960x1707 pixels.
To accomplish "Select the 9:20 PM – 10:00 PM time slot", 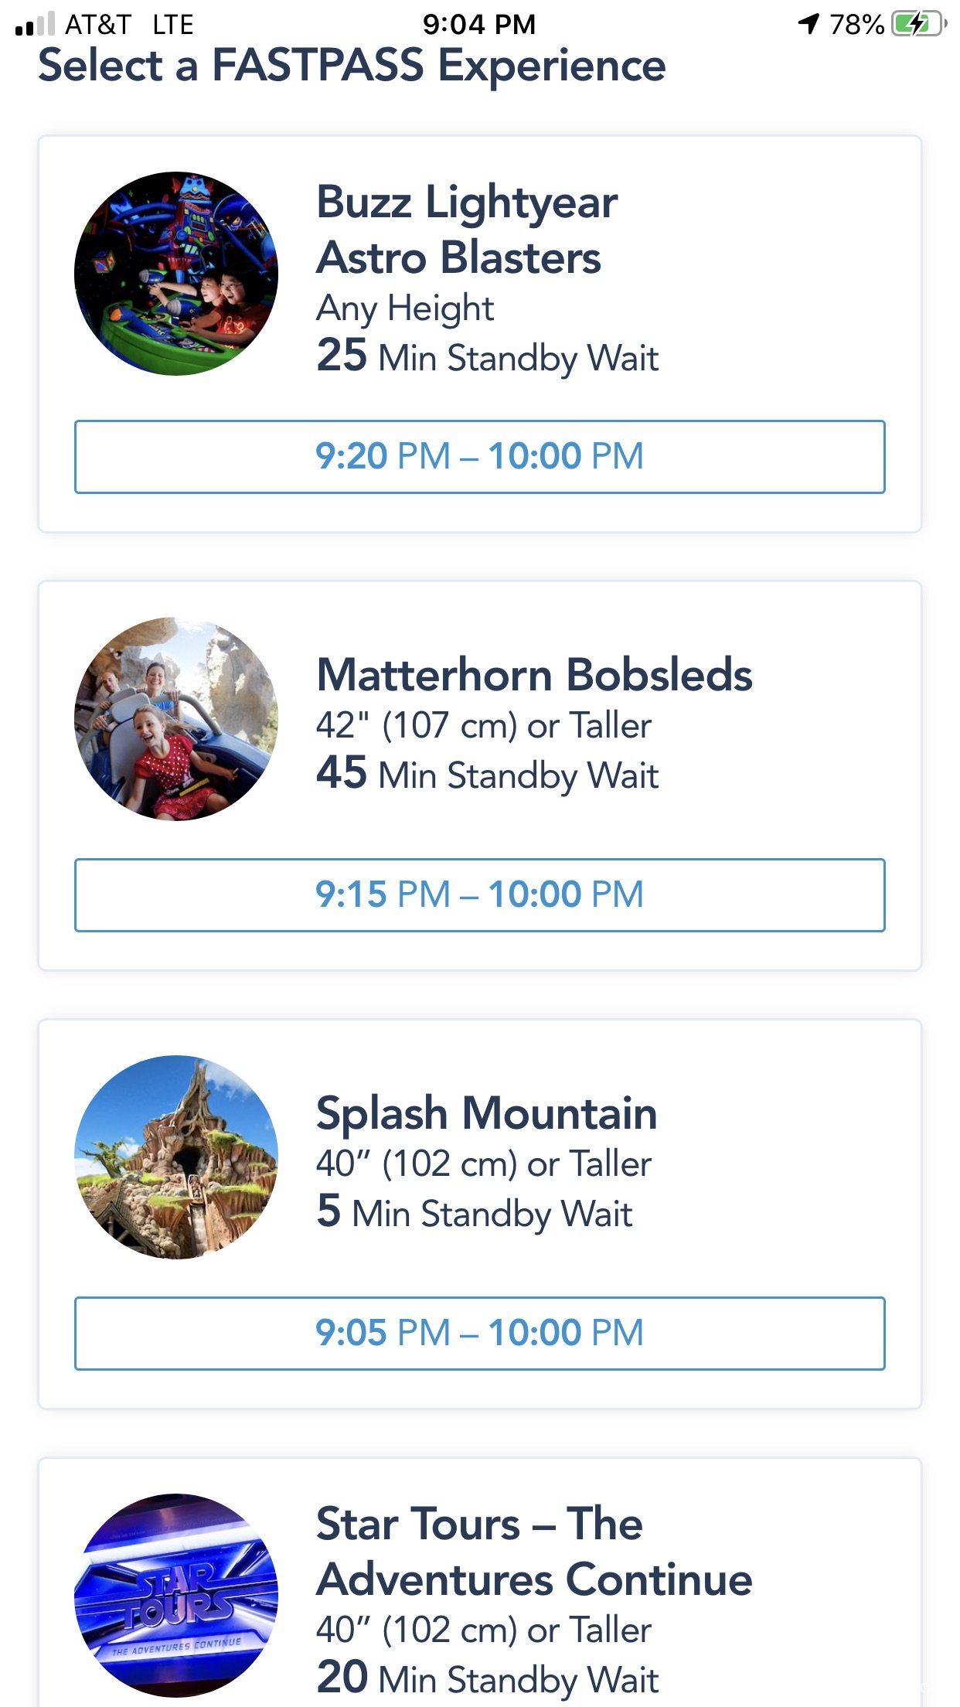I will [480, 457].
